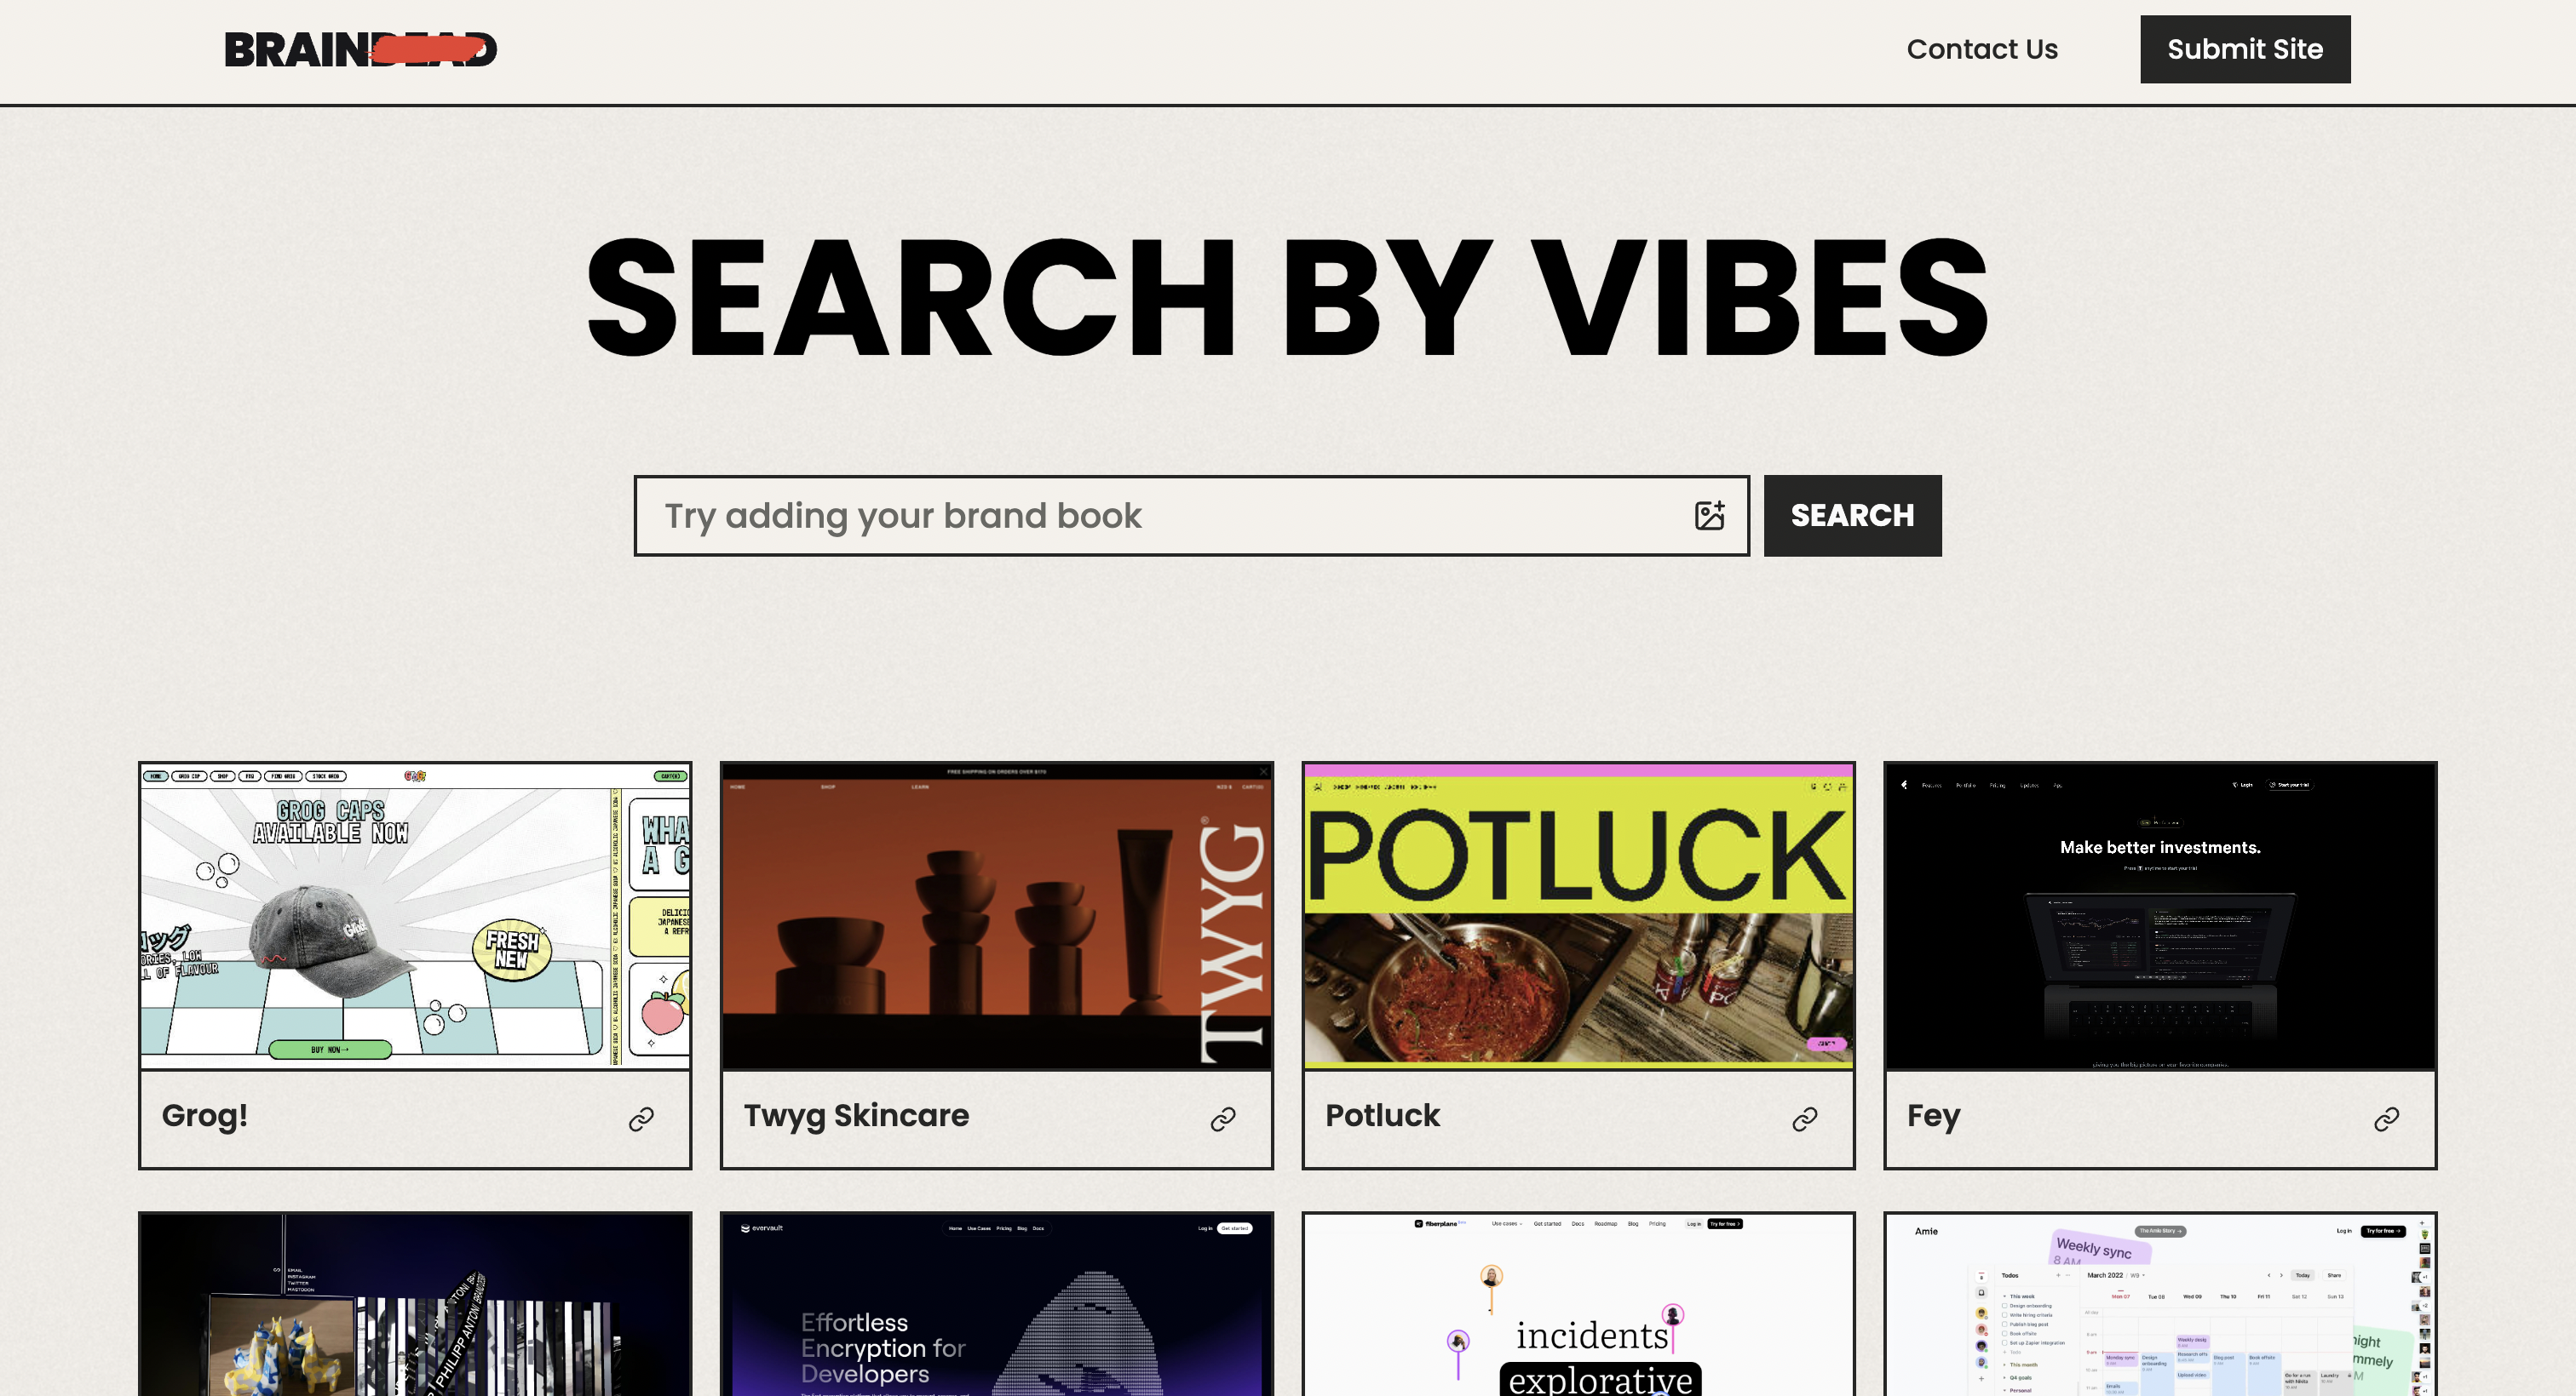Click the image upload icon in search bar

coord(1709,515)
